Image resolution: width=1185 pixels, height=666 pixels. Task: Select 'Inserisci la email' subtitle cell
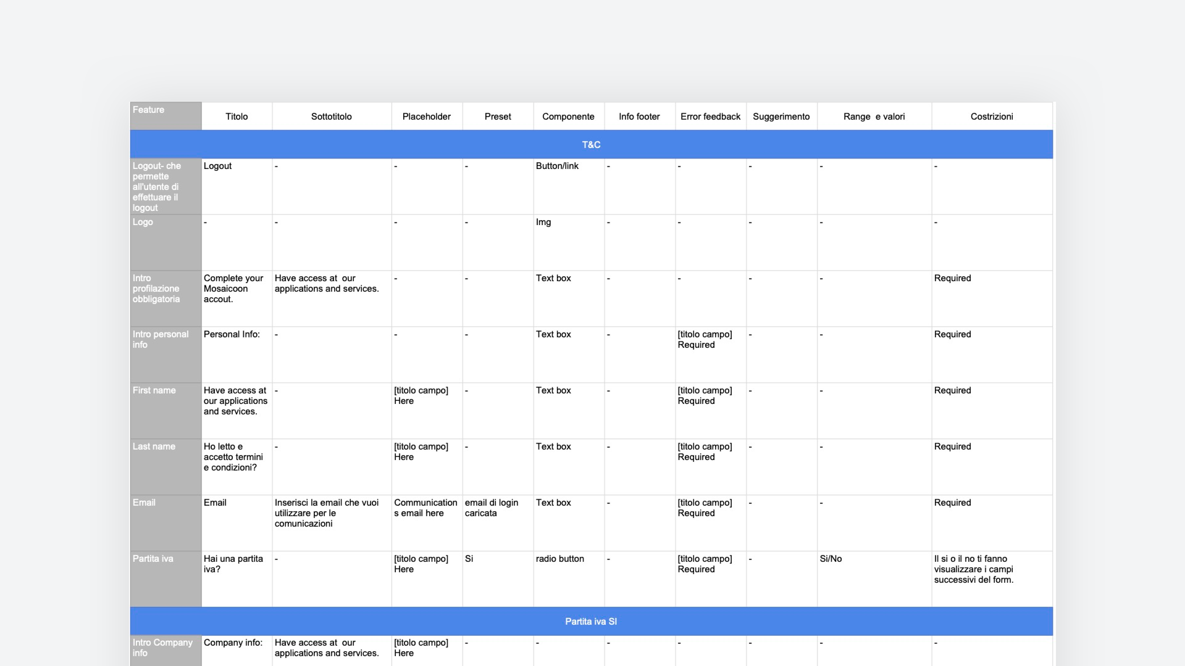332,523
